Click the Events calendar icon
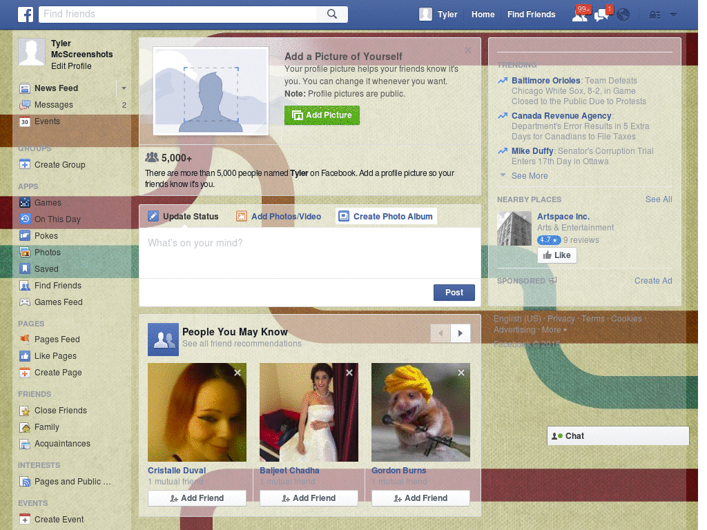 (25, 121)
